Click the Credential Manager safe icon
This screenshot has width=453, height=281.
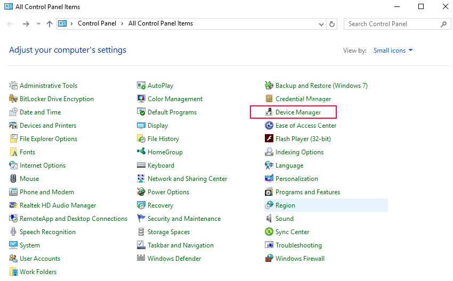(269, 98)
